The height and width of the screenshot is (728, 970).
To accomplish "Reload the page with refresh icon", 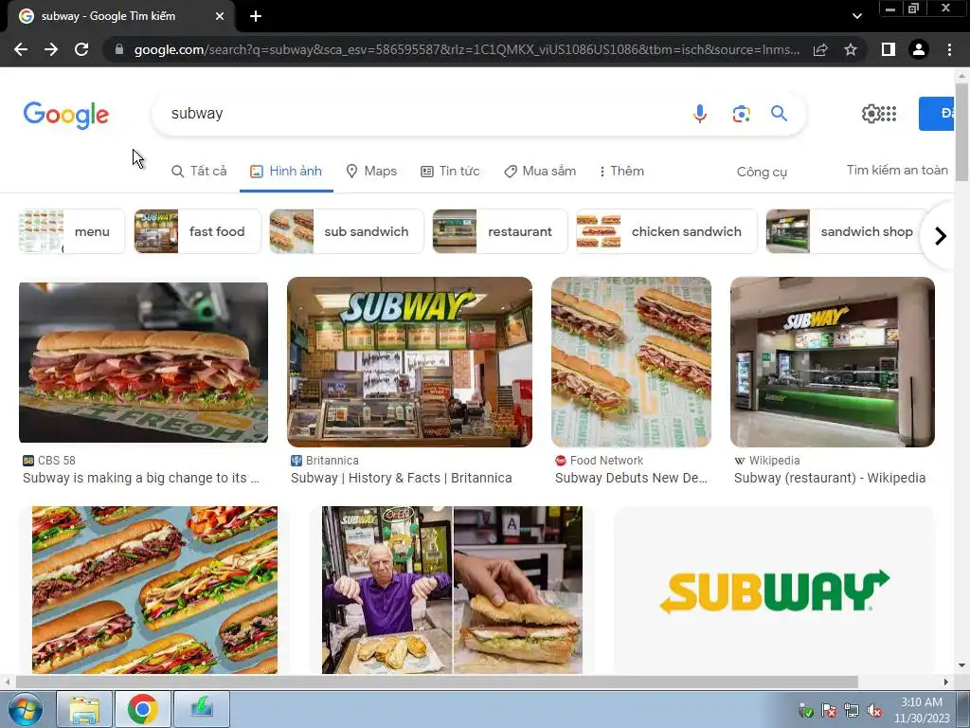I will tap(81, 49).
